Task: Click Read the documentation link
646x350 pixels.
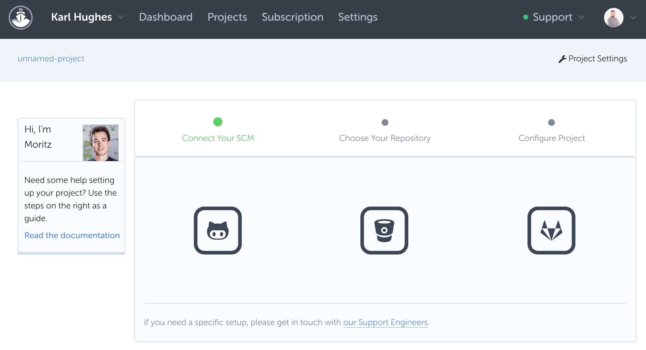Action: tap(72, 235)
